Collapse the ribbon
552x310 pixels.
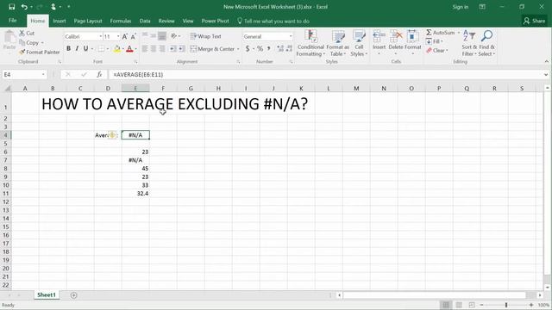[x=546, y=61]
